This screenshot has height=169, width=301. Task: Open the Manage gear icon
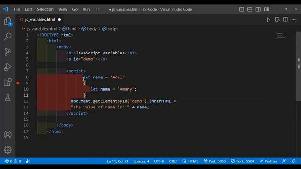pyautogui.click(x=8, y=150)
